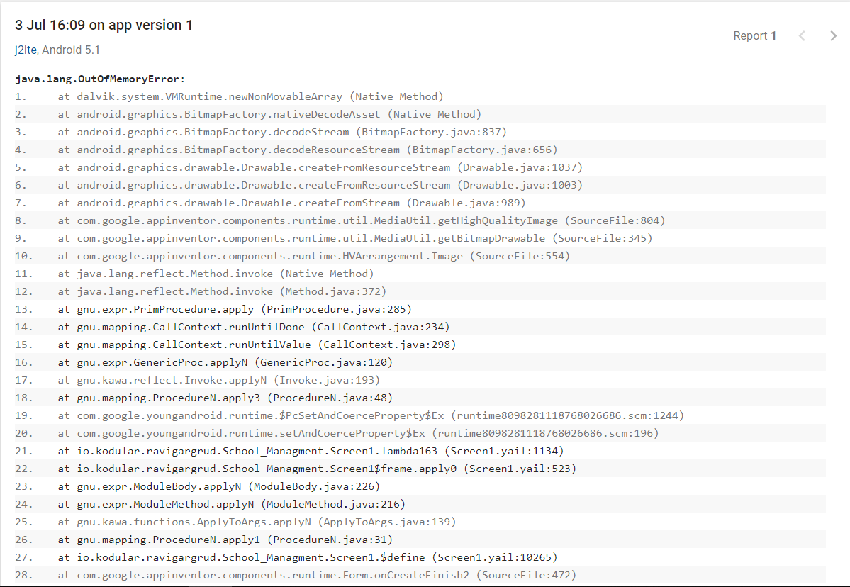
Task: Select stack line 1 VMRuntime.newNonMovableArray
Action: (250, 96)
